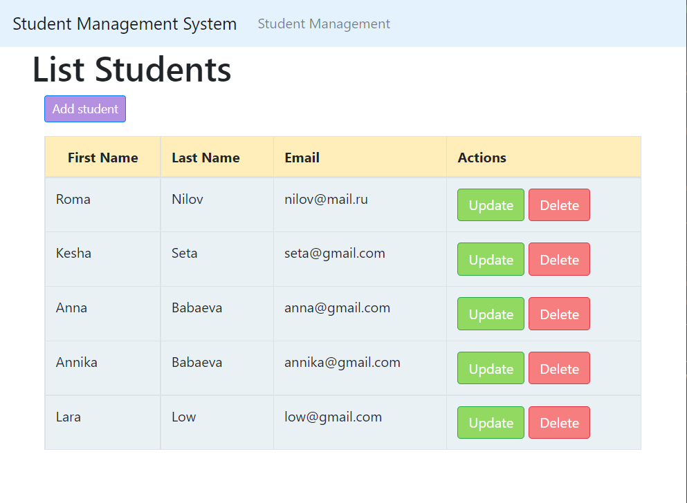
Task: Select the Student Management navigation item
Action: (323, 23)
